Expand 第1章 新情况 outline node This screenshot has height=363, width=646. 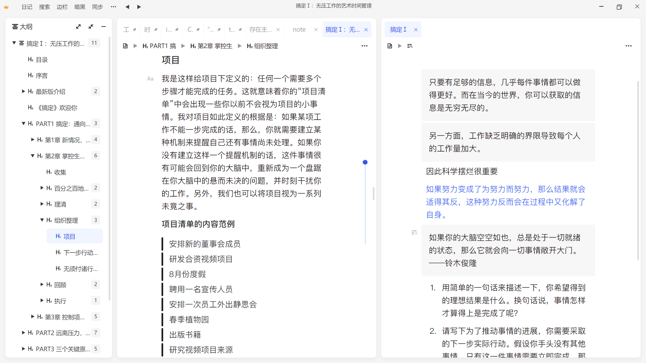click(33, 139)
